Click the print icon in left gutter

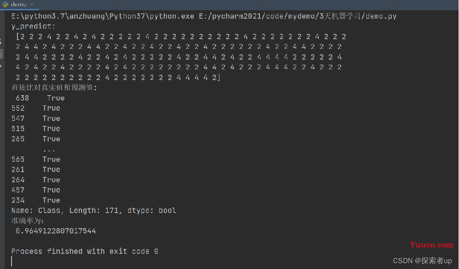point(1,66)
